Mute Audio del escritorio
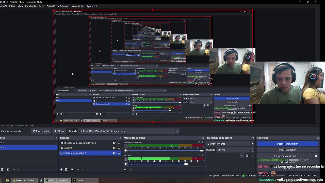The height and width of the screenshot is (183, 325). click(x=126, y=150)
